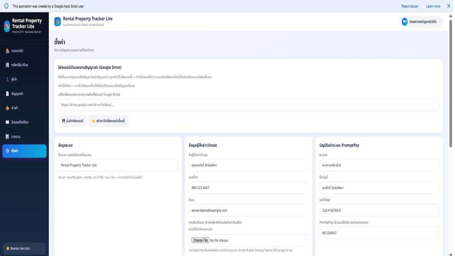Click the save folder button
The image size is (455, 256).
[73, 121]
